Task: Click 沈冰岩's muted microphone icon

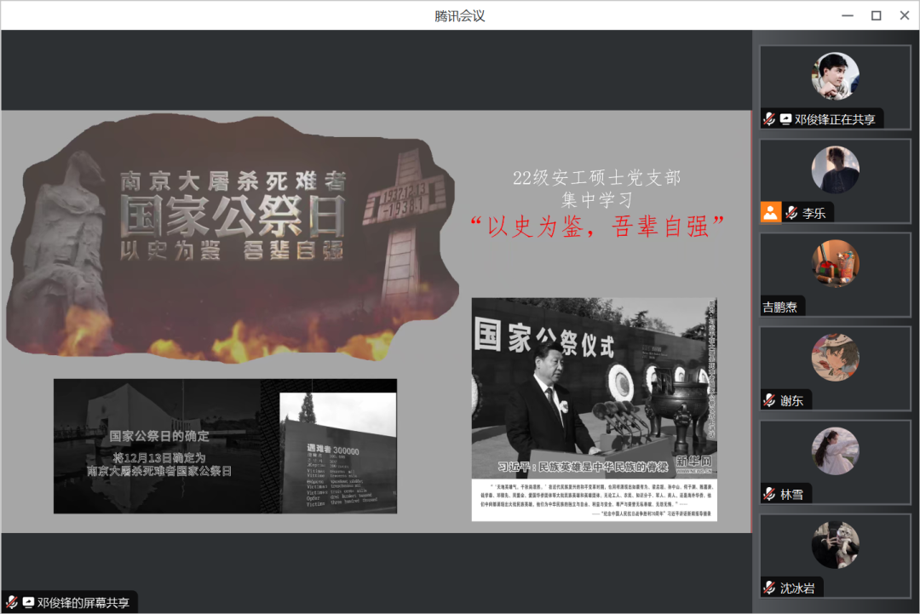Action: 769,588
